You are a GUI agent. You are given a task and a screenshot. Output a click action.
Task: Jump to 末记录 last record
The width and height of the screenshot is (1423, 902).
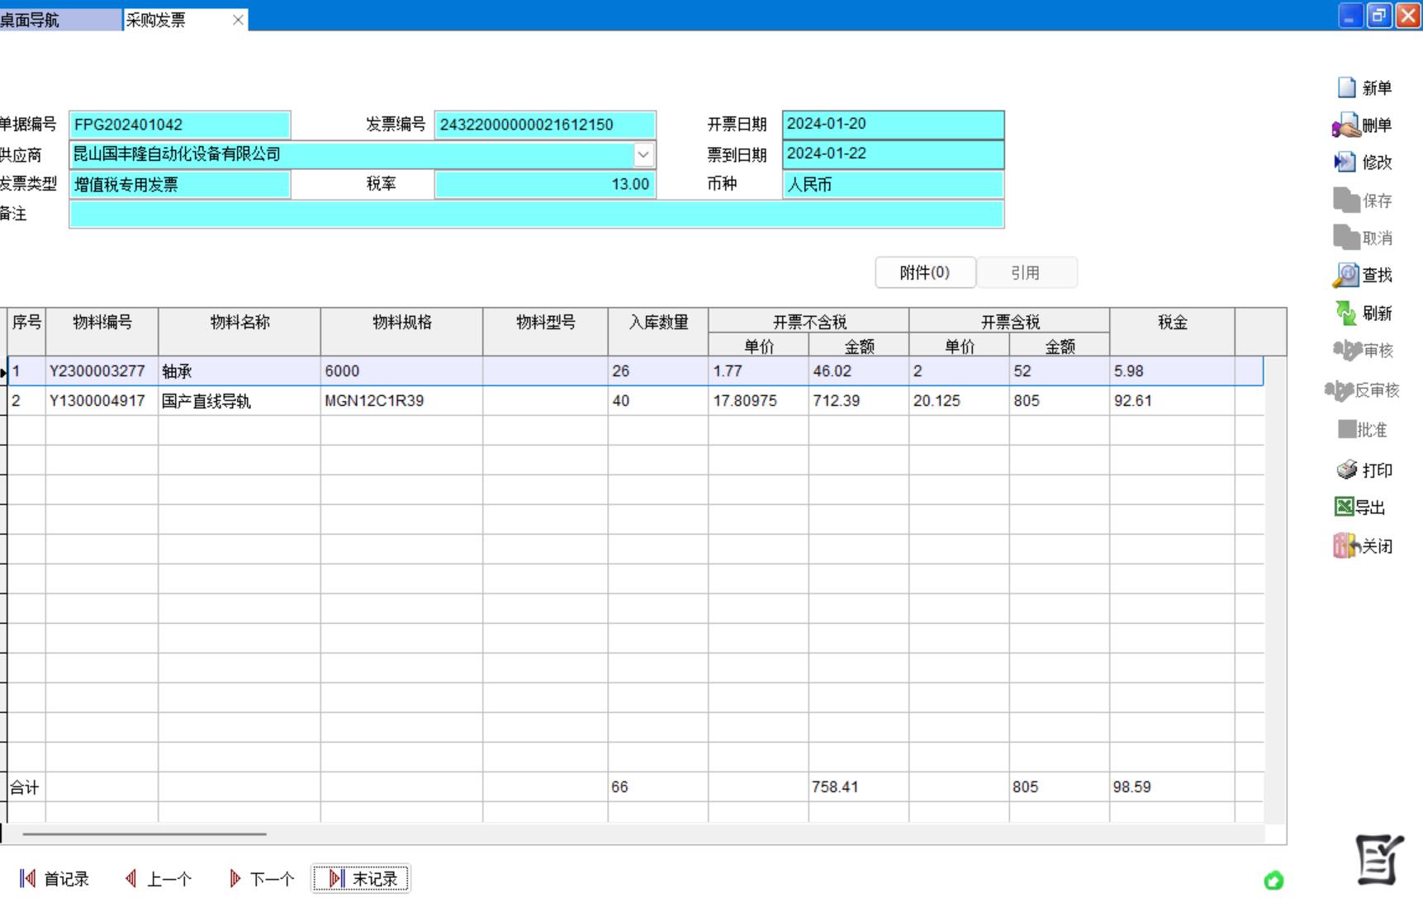click(361, 879)
